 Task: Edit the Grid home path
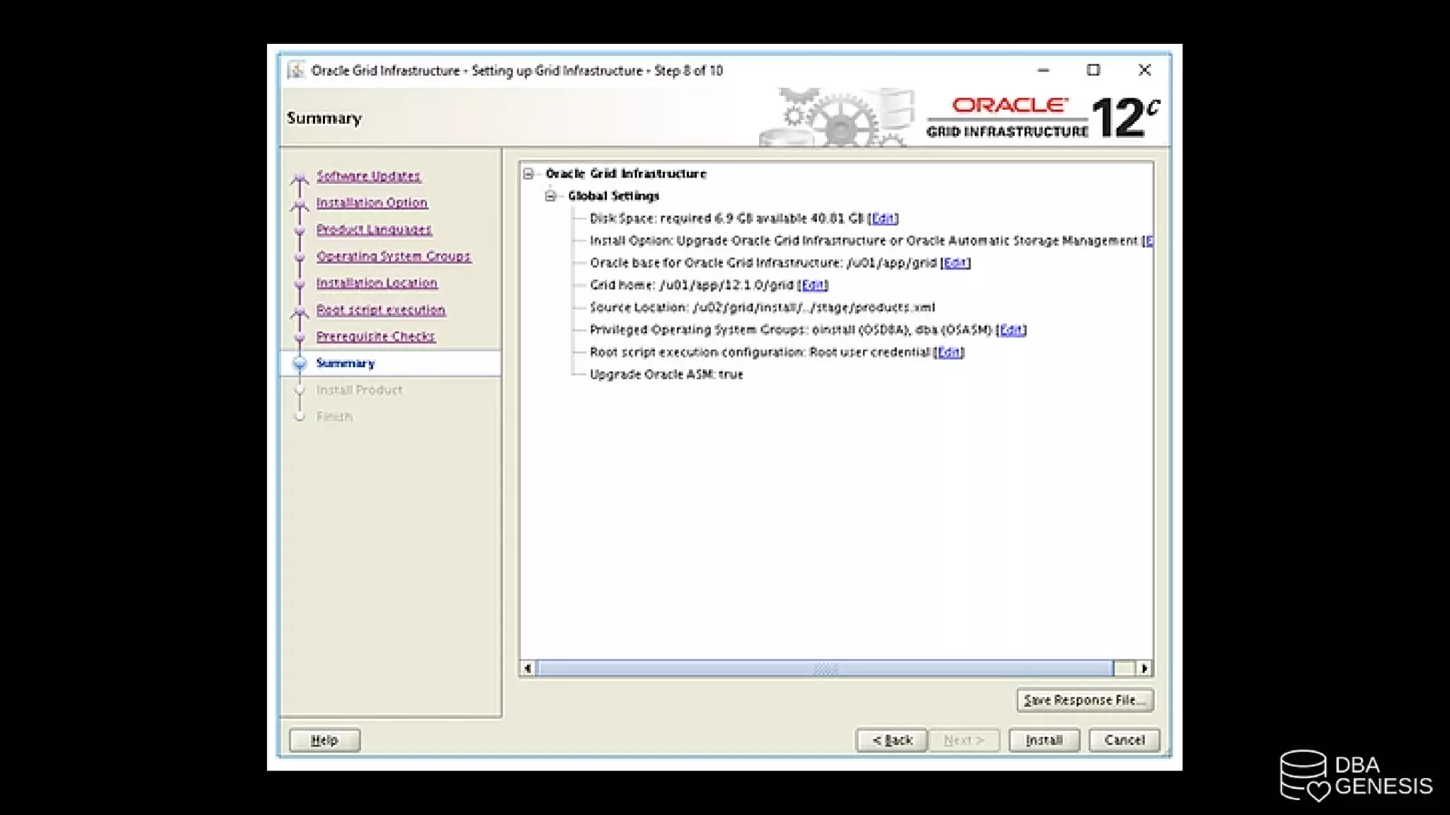tap(813, 284)
